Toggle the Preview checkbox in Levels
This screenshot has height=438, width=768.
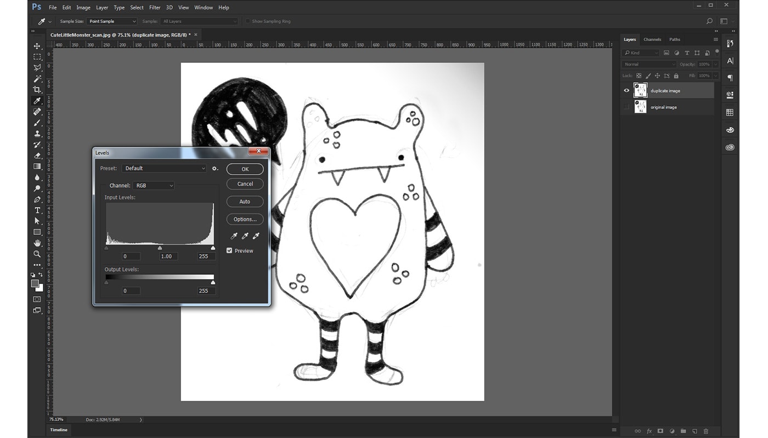229,251
